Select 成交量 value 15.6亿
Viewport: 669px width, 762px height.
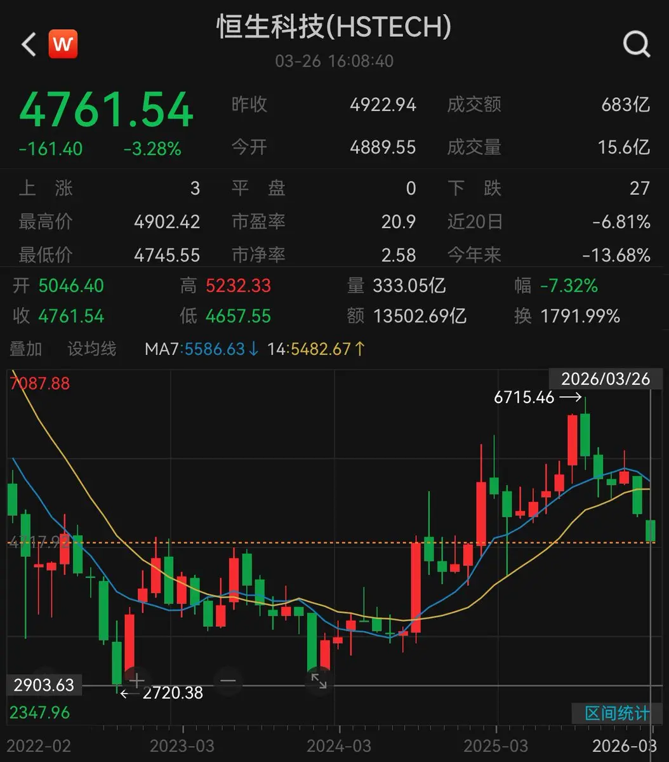point(624,147)
